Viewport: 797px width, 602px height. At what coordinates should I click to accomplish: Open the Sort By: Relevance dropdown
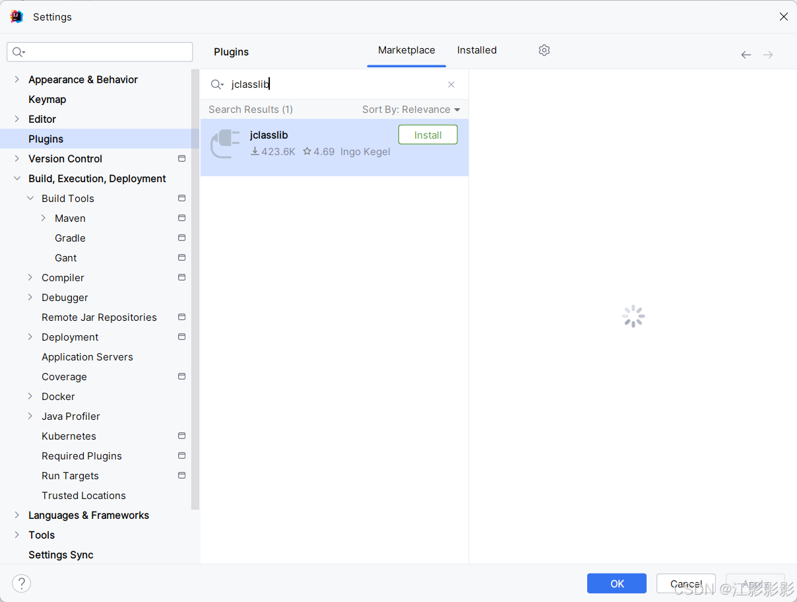pyautogui.click(x=411, y=110)
